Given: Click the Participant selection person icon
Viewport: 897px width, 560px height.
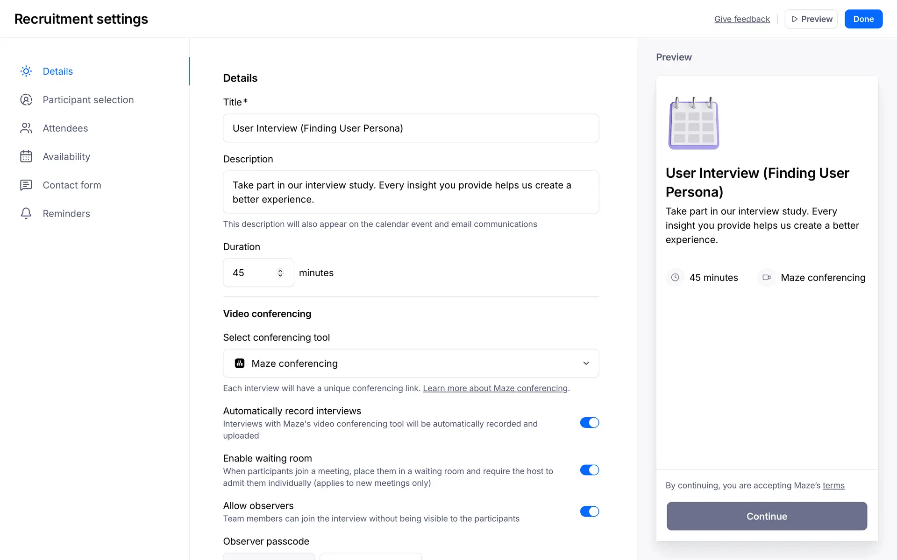Looking at the screenshot, I should tap(26, 100).
